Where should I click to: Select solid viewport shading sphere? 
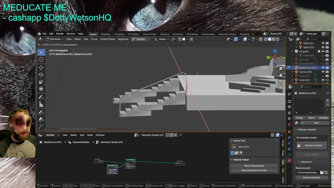pyautogui.click(x=270, y=39)
